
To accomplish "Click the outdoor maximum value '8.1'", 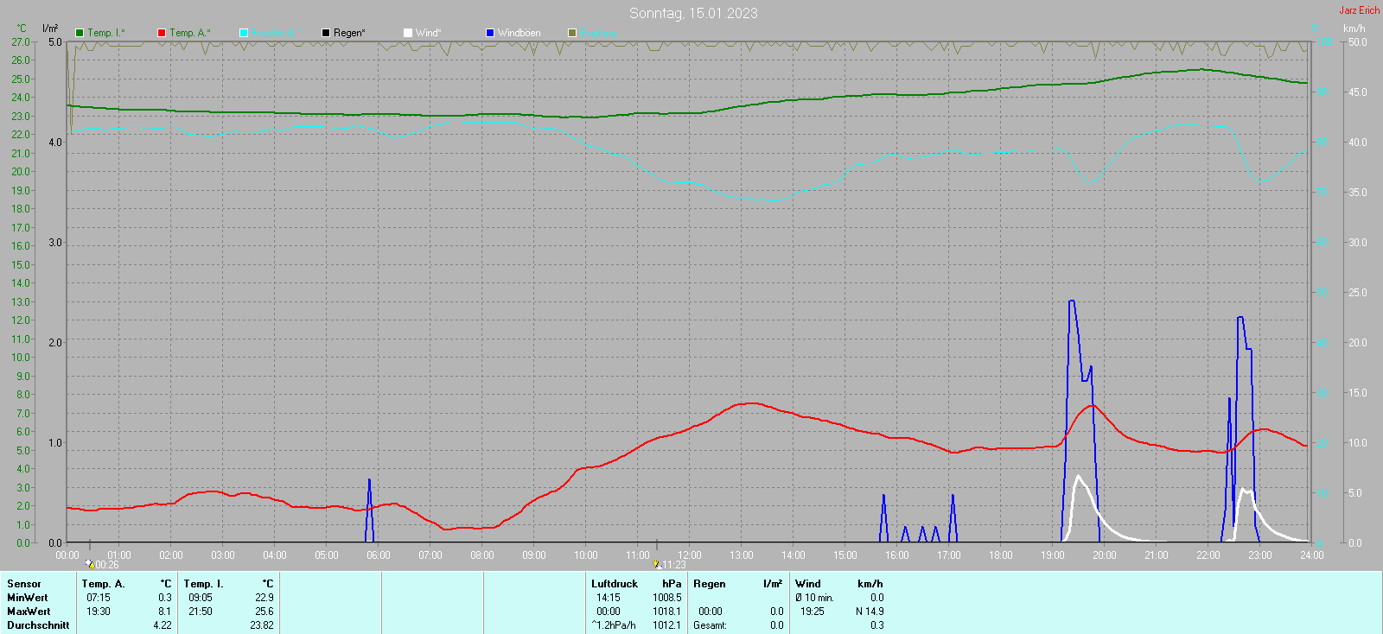I will pyautogui.click(x=165, y=612).
